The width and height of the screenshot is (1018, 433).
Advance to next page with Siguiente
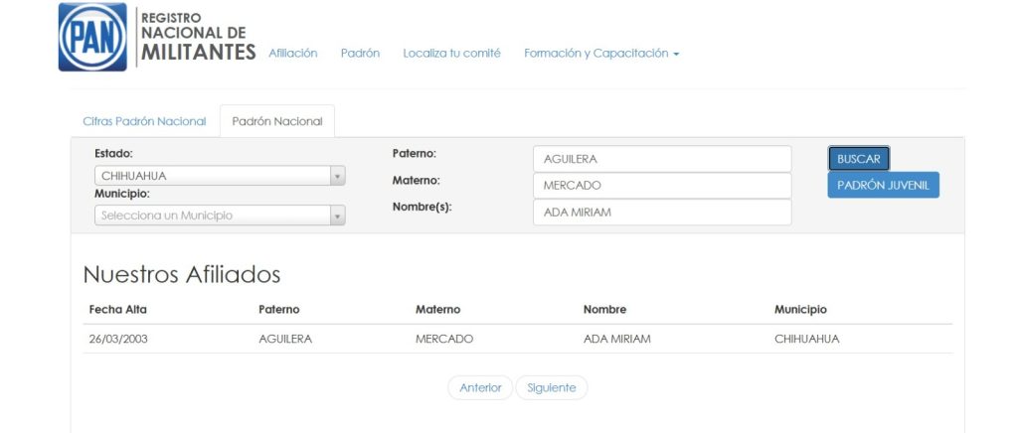pyautogui.click(x=551, y=388)
